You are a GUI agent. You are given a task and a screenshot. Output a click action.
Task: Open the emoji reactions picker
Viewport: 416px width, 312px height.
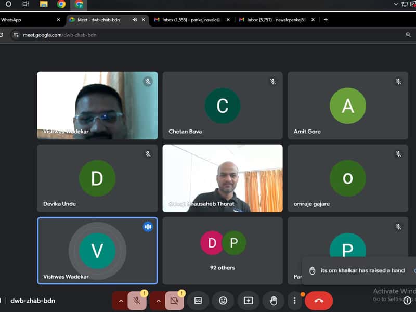coord(223,301)
